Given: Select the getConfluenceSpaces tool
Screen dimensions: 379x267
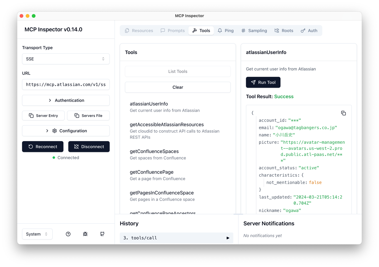Looking at the screenshot, I should click(x=178, y=155).
